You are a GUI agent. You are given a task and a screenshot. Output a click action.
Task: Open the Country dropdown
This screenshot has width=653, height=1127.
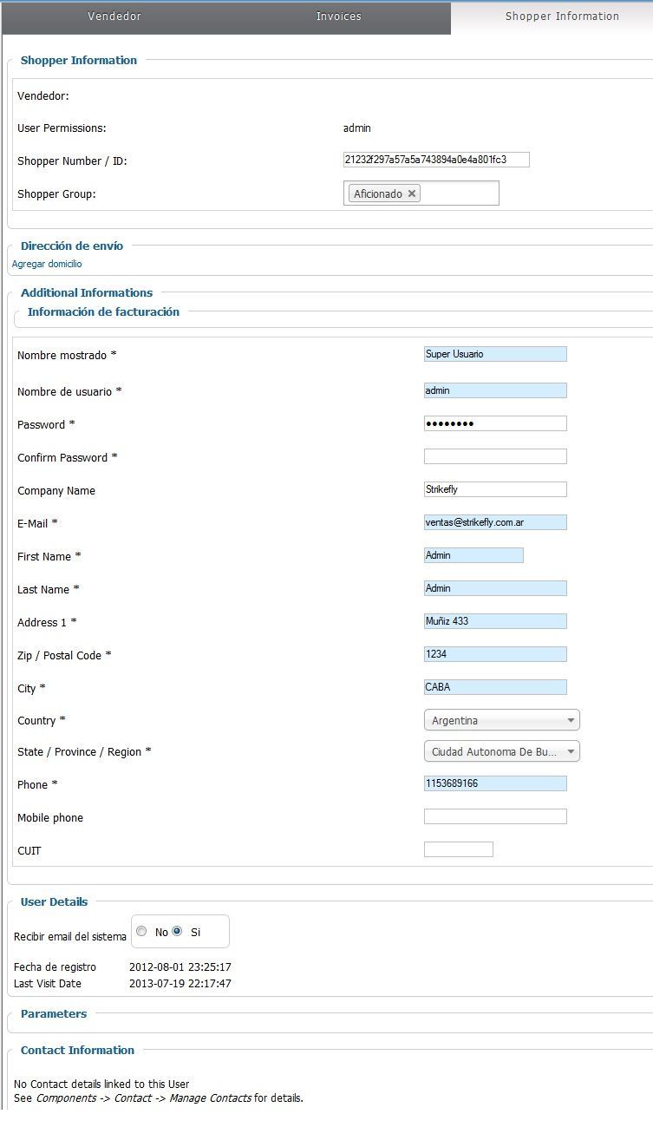(x=502, y=720)
